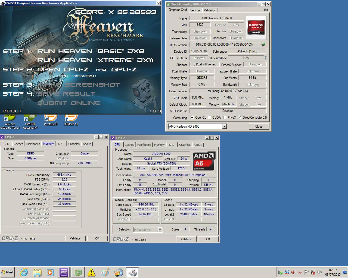
Task: Click RUN HEAVEN "BASIC" DX9
Action: coord(91,51)
